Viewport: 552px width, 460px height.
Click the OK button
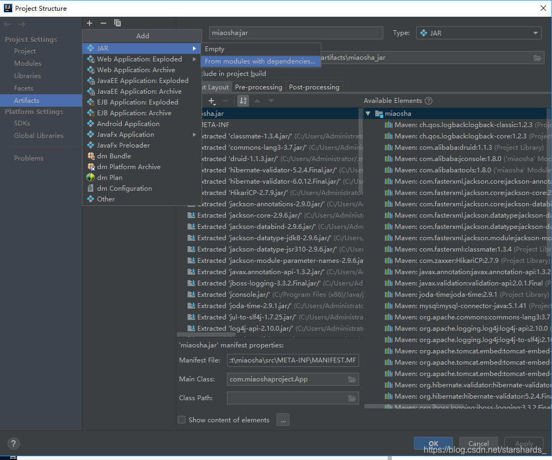[433, 443]
